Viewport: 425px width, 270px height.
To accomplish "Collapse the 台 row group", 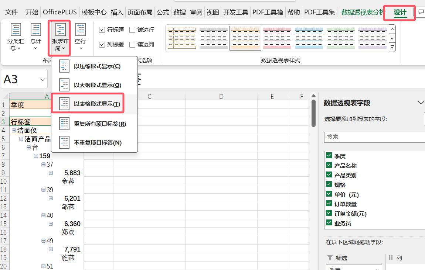I will point(28,148).
